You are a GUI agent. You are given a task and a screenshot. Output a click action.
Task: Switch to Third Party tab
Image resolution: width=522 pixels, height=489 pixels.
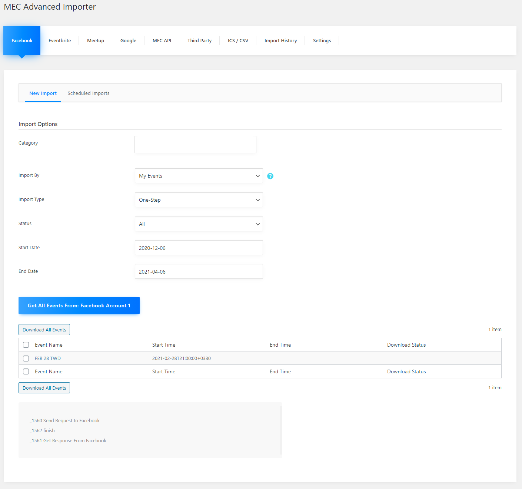(199, 41)
